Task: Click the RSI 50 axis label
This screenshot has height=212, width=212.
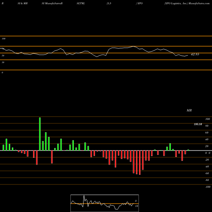Action: (x=3, y=56)
